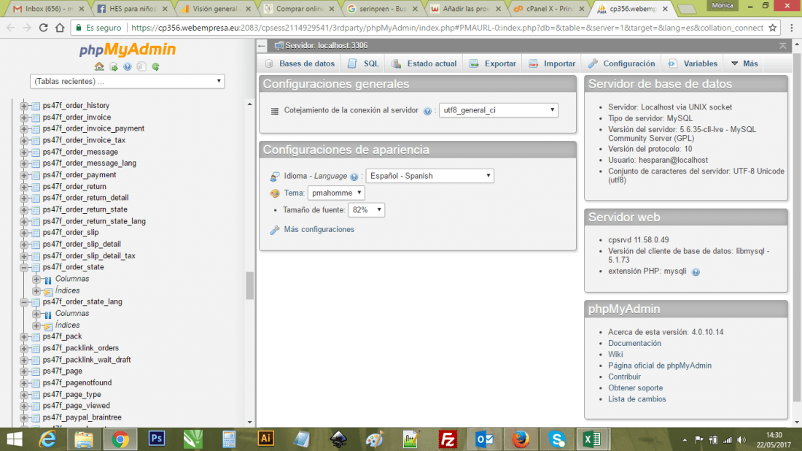
Task: Select the ps47f_packlink_orders table
Action: coord(81,348)
